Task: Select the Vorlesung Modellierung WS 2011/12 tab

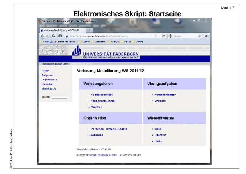Action: [62, 30]
